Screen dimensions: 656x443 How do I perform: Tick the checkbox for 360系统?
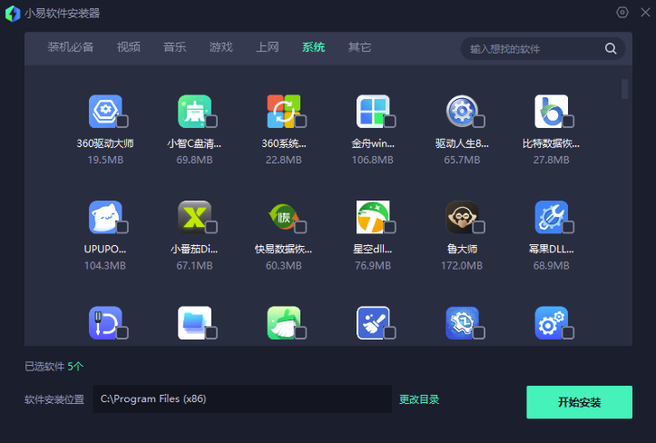pyautogui.click(x=300, y=122)
